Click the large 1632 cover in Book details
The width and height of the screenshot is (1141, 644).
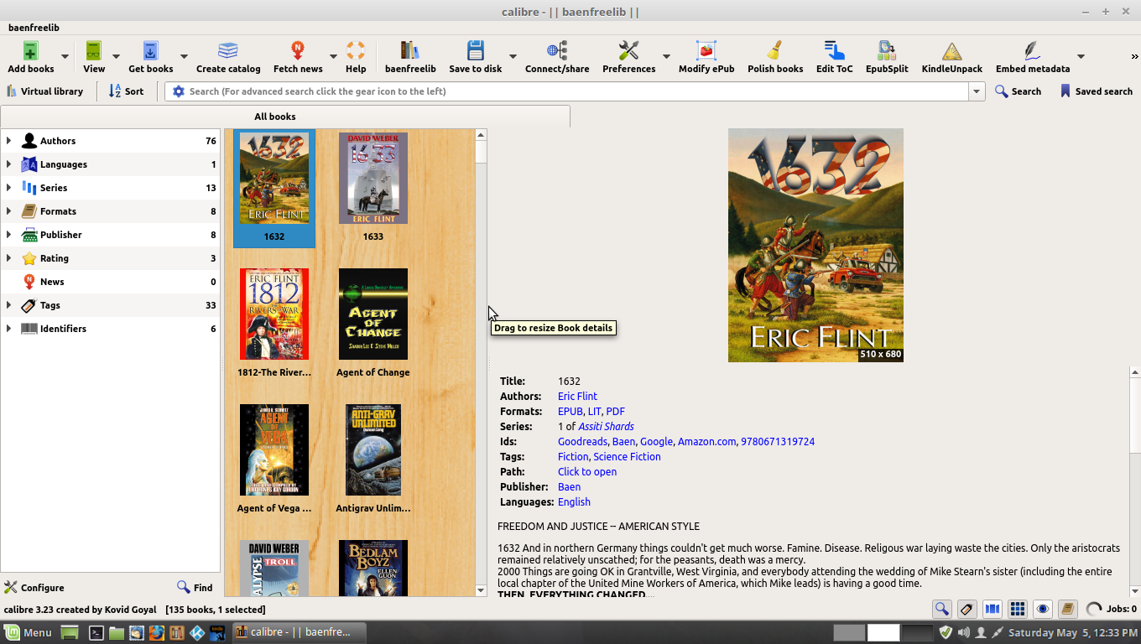pos(815,245)
